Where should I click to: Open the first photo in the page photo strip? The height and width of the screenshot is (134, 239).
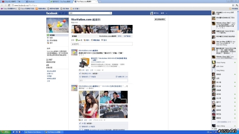pos(77,29)
